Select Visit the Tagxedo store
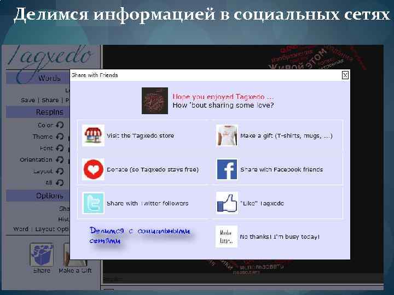This screenshot has width=394, height=295. [x=140, y=135]
